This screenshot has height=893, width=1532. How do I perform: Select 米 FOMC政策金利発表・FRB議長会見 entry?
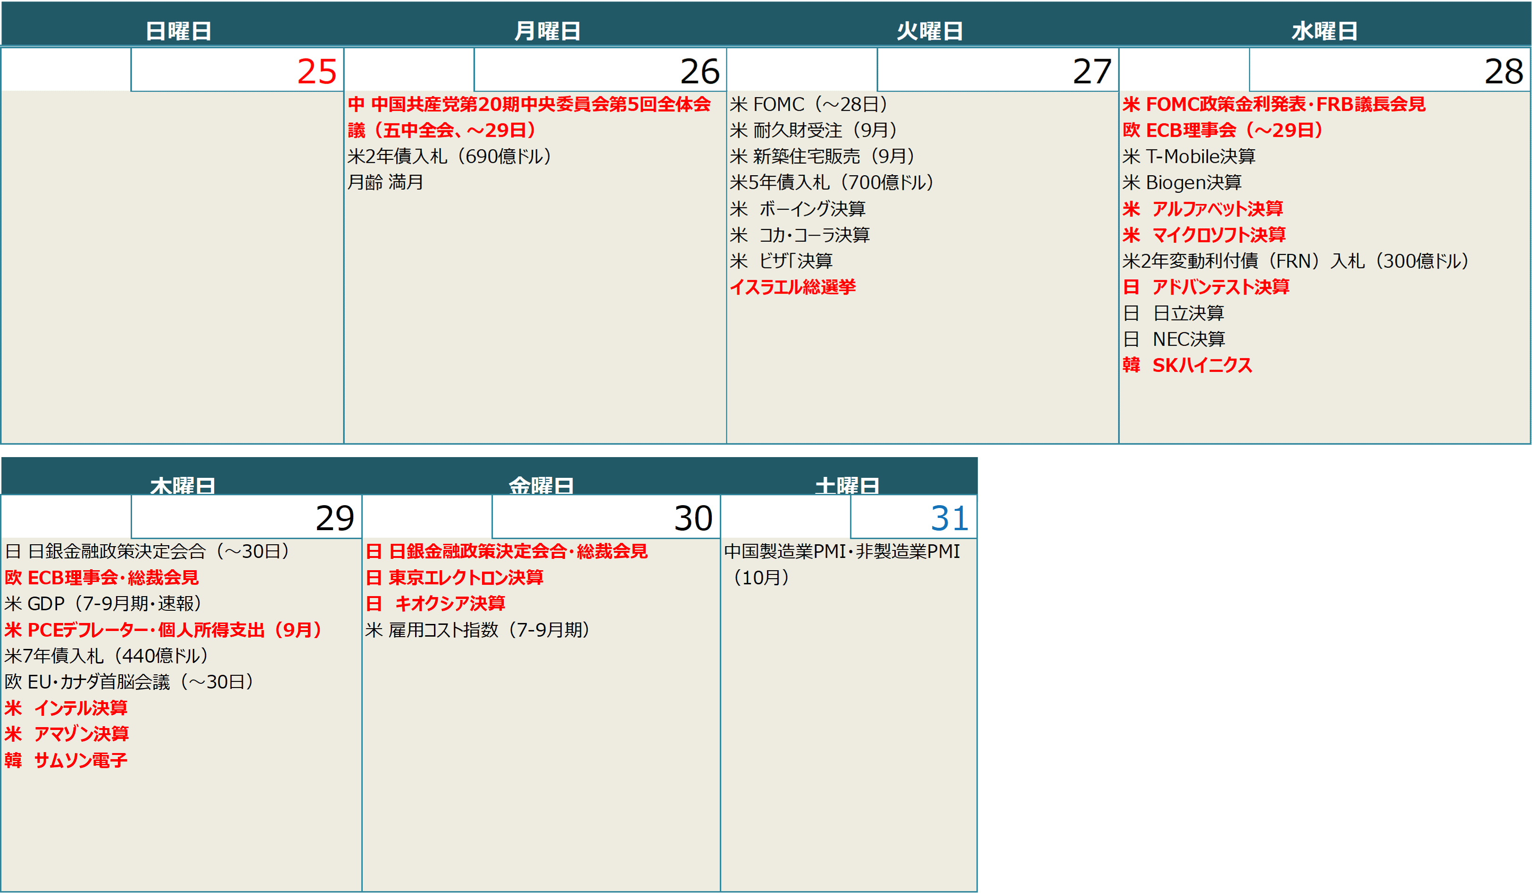pyautogui.click(x=1274, y=105)
